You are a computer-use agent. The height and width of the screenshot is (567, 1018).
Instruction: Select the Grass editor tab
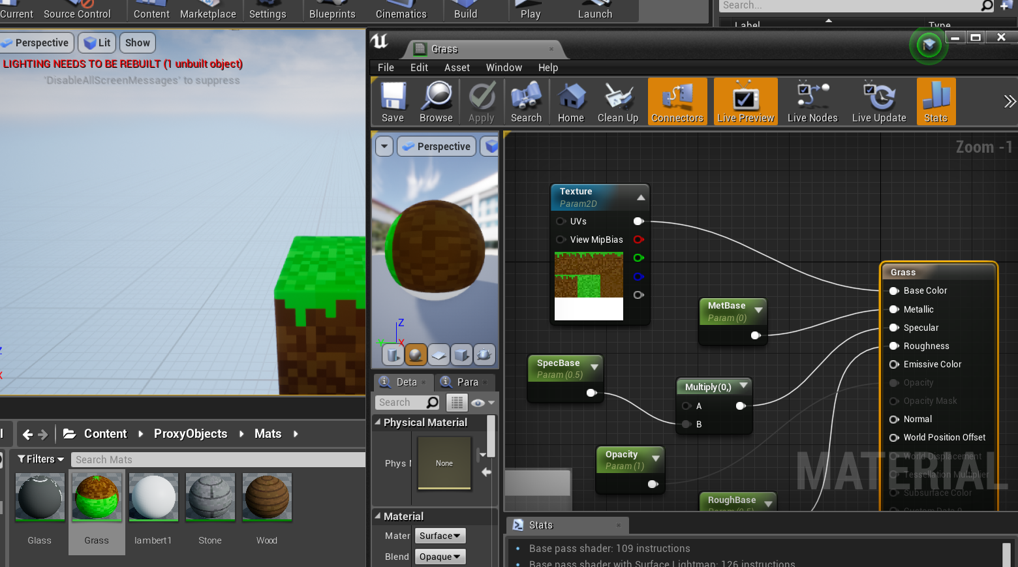pyautogui.click(x=484, y=49)
